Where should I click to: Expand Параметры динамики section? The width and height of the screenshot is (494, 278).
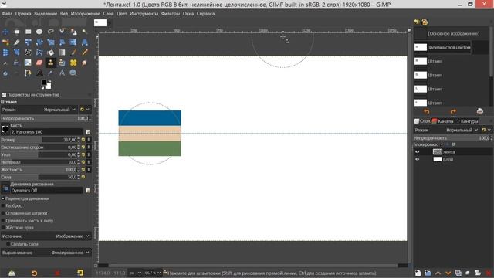3,198
